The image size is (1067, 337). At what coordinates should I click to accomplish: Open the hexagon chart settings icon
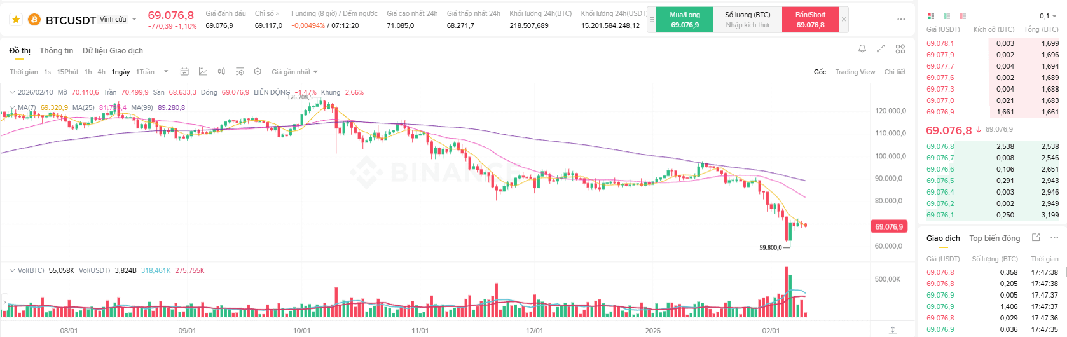point(258,72)
